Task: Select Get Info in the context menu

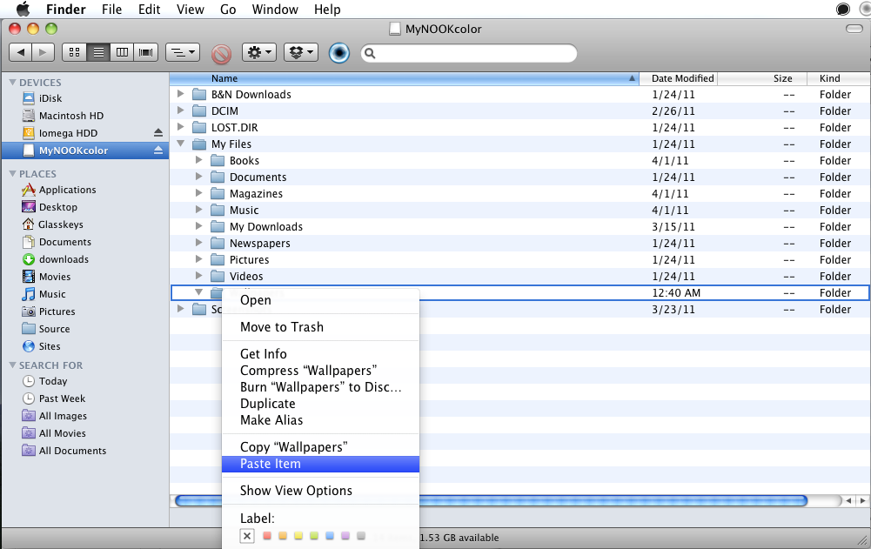Action: click(263, 354)
